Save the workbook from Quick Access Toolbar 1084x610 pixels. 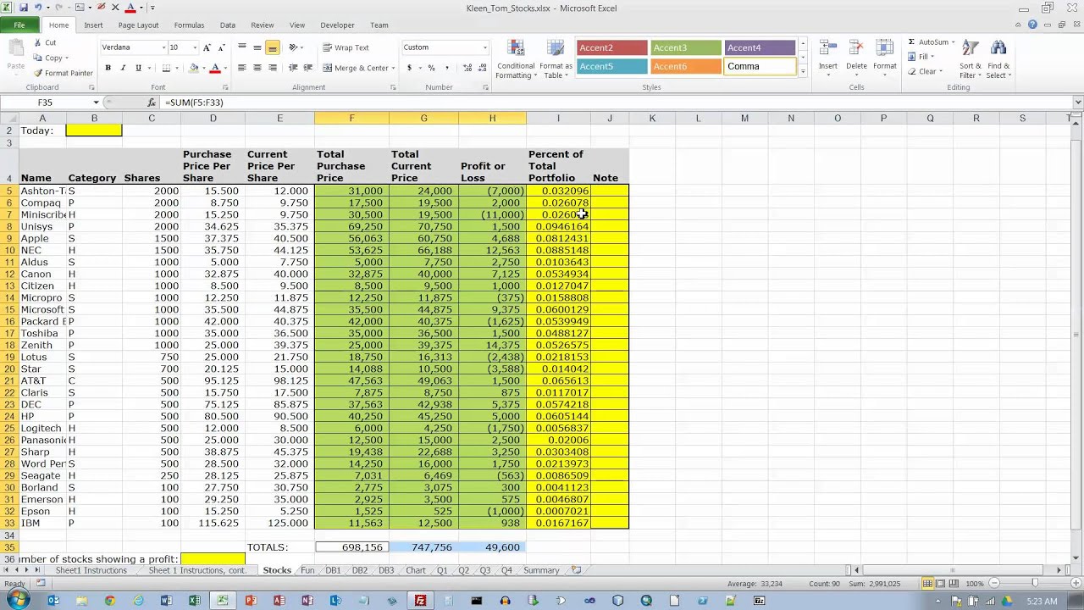(x=24, y=8)
